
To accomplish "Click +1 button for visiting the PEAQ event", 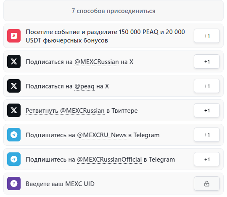I will [207, 36].
